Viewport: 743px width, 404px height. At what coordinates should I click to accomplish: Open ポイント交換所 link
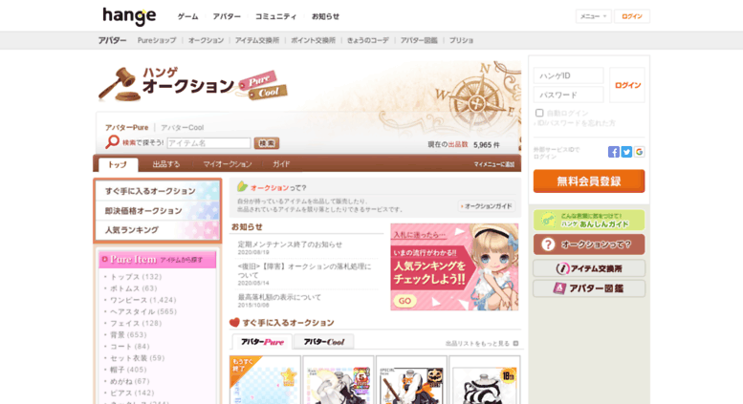(313, 41)
